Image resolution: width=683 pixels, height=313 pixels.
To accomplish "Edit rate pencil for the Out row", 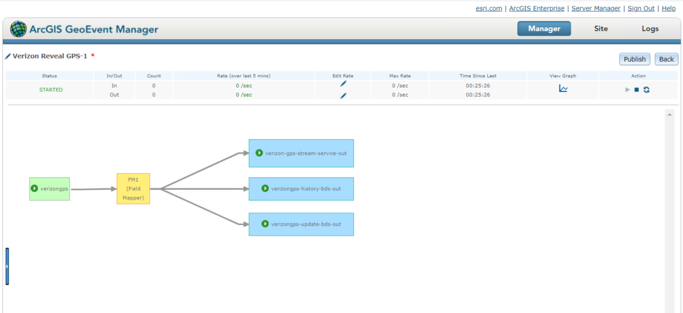I will pos(343,95).
